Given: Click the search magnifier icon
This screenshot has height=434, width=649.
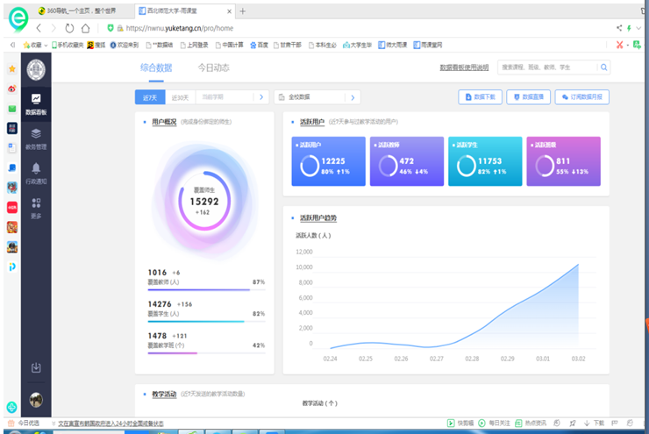Looking at the screenshot, I should pyautogui.click(x=603, y=67).
